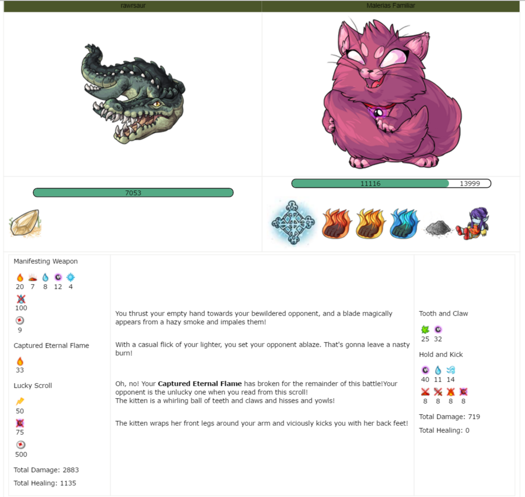Click the wind icon under Hold and Kick
The image size is (525, 497).
coord(451,370)
